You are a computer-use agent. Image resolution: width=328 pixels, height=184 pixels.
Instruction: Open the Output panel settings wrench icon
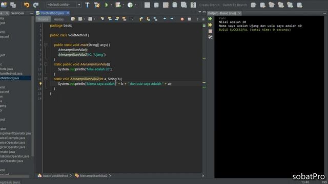(x=210, y=37)
